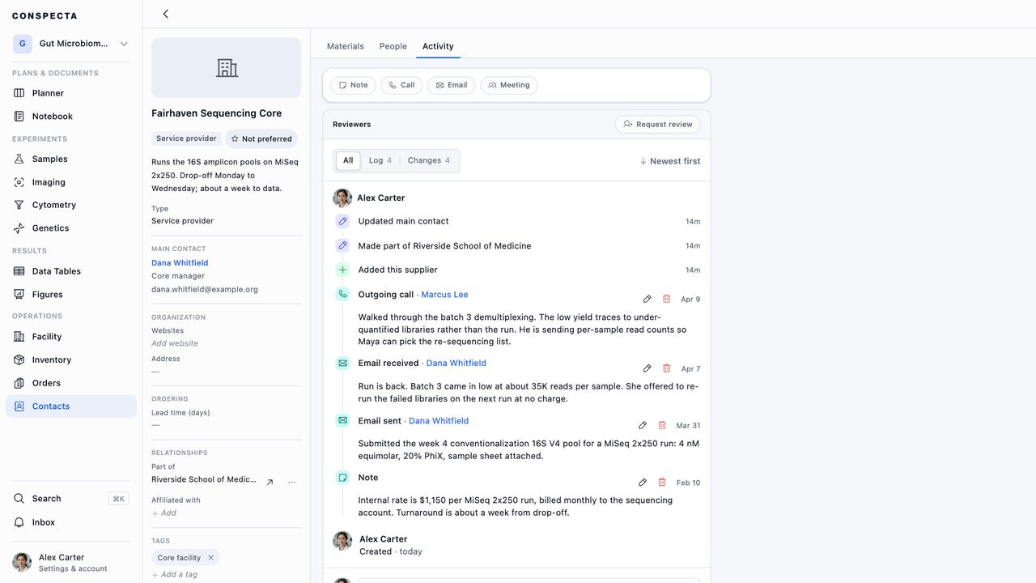Open Inventory

71,360
